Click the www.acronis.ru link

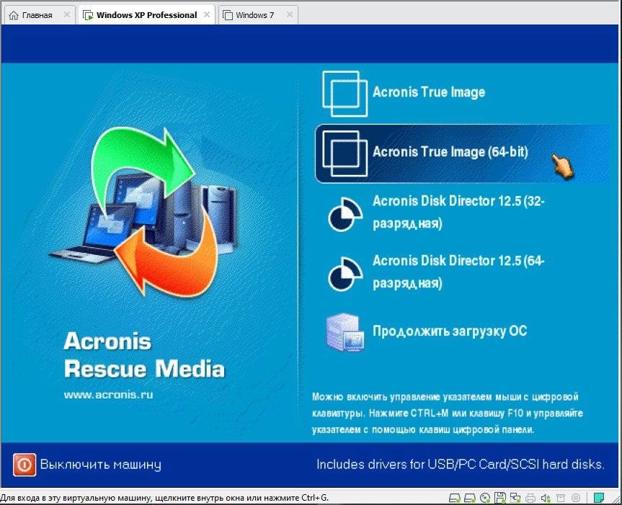pyautogui.click(x=108, y=395)
